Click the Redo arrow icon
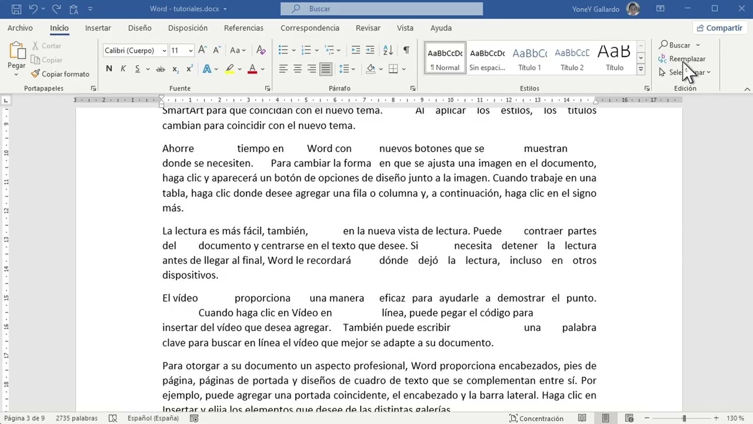The image size is (753, 424). pos(56,9)
